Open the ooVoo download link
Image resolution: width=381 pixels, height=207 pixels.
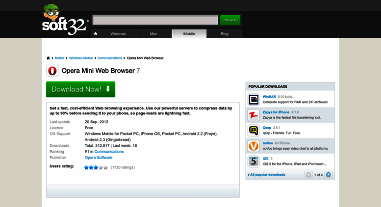(x=268, y=143)
